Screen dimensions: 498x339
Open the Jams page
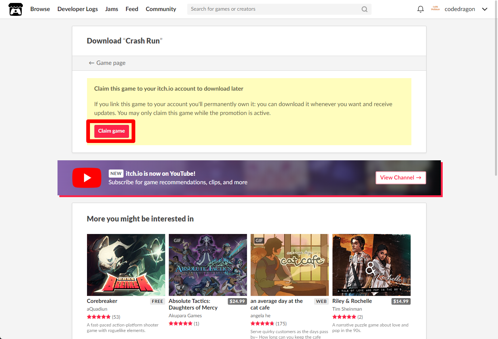(112, 9)
